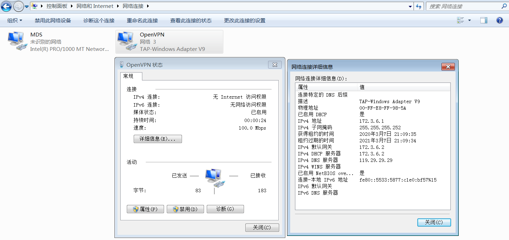Click the OpenVPN 状态 title bar icon
509x240 pixels.
pos(122,65)
